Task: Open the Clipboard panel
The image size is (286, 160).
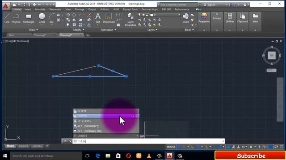Action: pos(242,18)
